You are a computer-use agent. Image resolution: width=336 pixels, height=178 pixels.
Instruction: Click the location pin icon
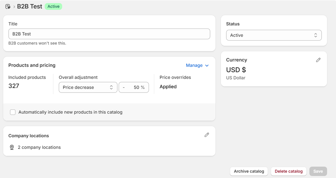tap(12, 147)
